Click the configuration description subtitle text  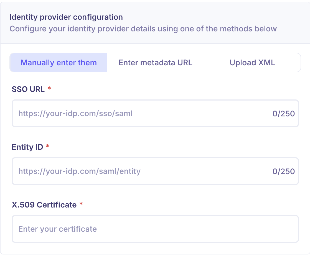click(143, 29)
